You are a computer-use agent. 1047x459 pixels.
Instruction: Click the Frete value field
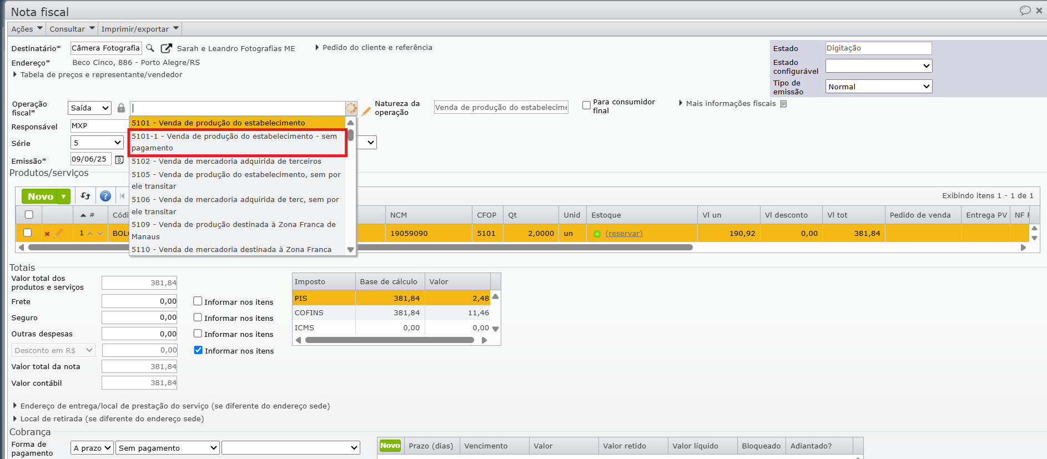pos(139,301)
